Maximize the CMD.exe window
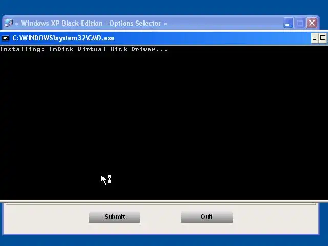This screenshot has height=246, width=328. (x=323, y=38)
